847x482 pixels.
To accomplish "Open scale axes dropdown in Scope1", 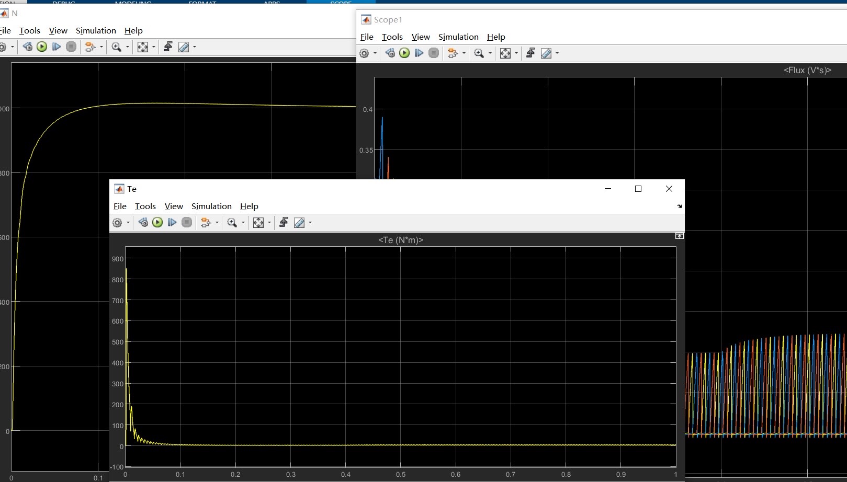I will (x=516, y=53).
